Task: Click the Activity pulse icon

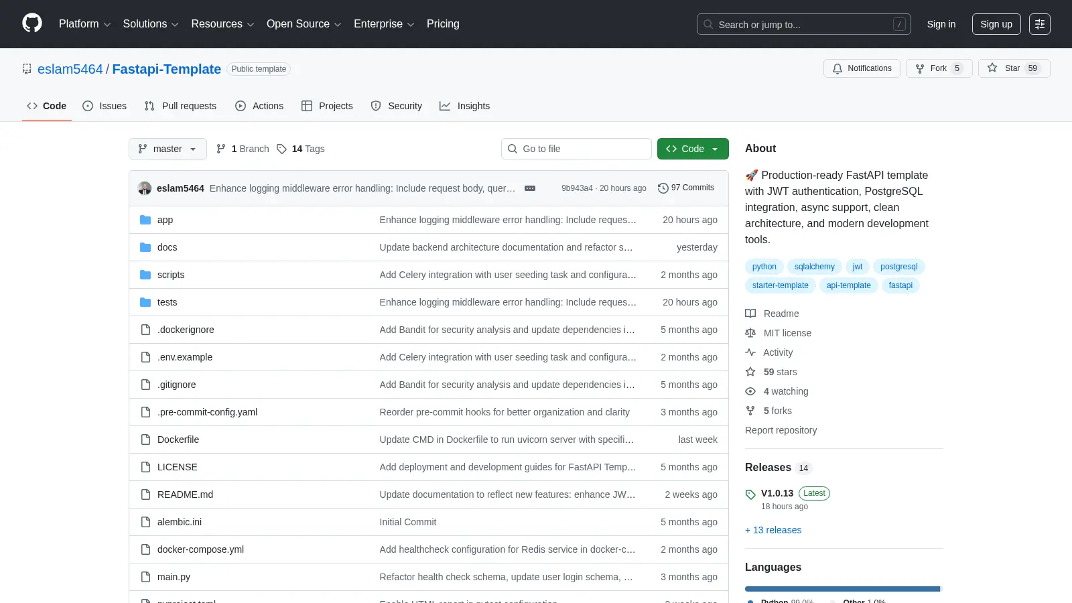Action: click(x=750, y=352)
